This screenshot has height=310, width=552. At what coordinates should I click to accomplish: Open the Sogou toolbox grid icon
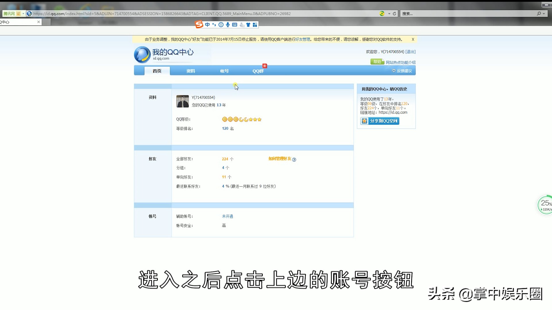[x=255, y=25]
